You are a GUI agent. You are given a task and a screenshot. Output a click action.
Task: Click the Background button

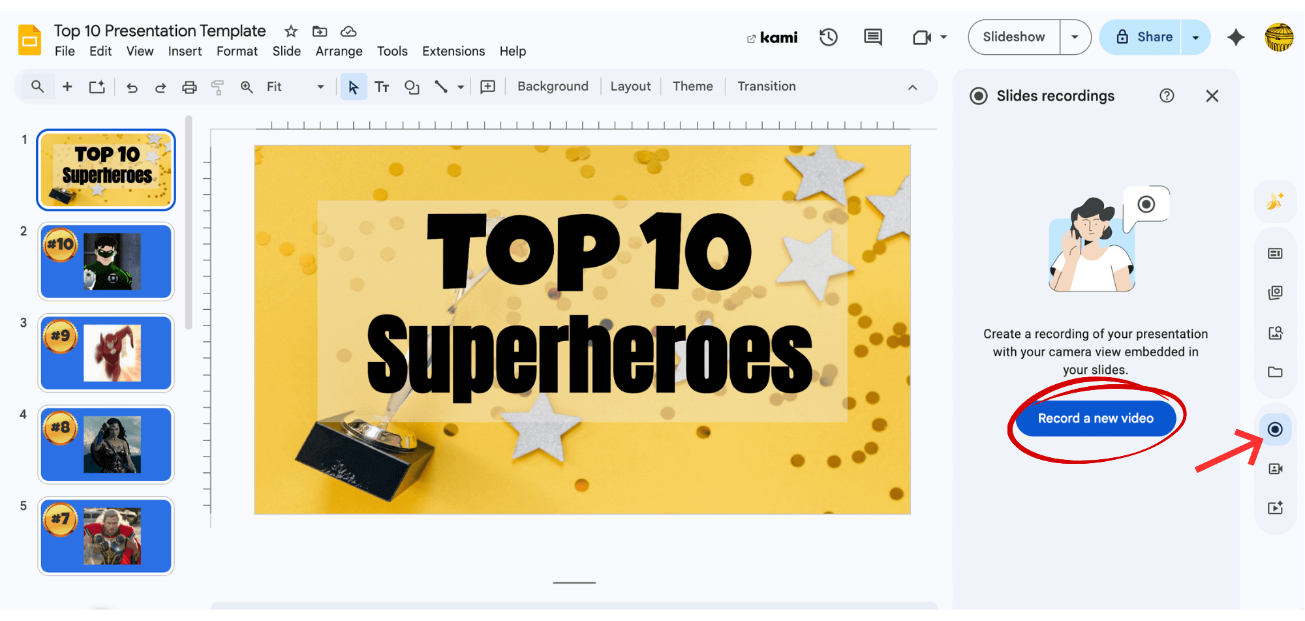pos(553,87)
